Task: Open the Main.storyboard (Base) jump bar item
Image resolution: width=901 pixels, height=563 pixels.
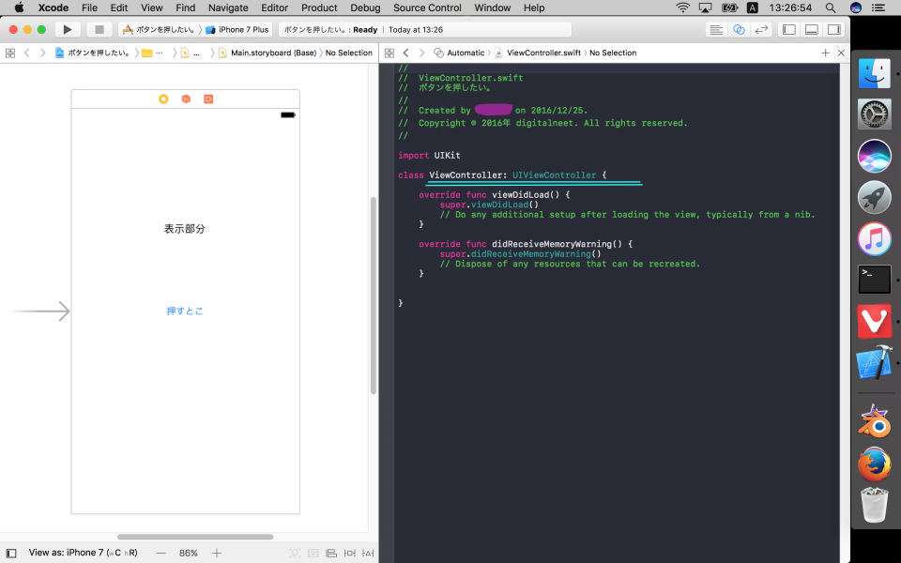Action: pyautogui.click(x=267, y=53)
